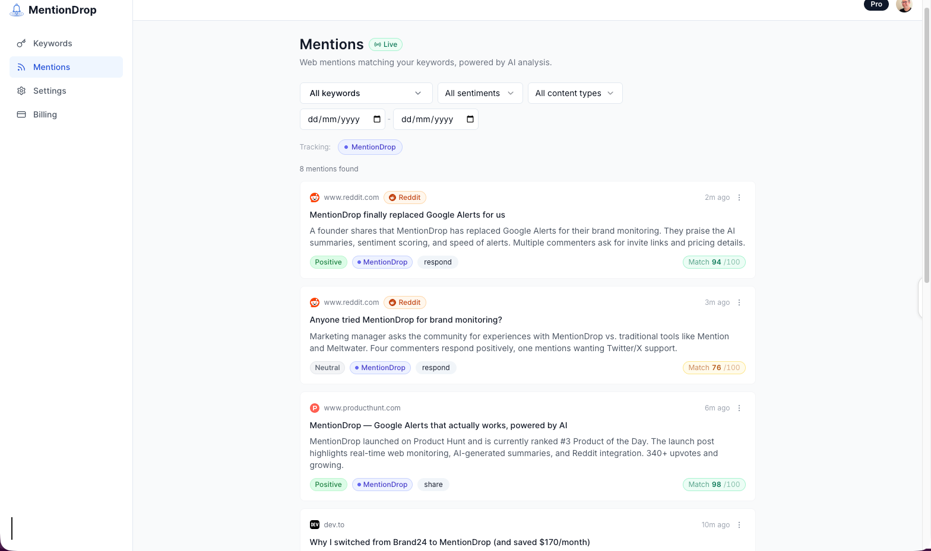This screenshot has width=931, height=551.
Task: Click the share tag on the Product Hunt mention
Action: (x=433, y=485)
